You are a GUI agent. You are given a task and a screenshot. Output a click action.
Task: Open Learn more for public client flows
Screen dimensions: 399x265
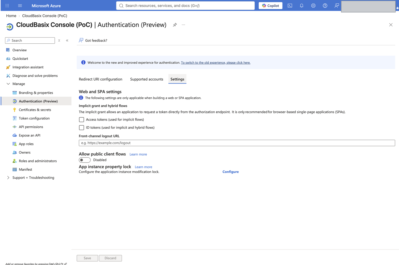click(x=138, y=154)
